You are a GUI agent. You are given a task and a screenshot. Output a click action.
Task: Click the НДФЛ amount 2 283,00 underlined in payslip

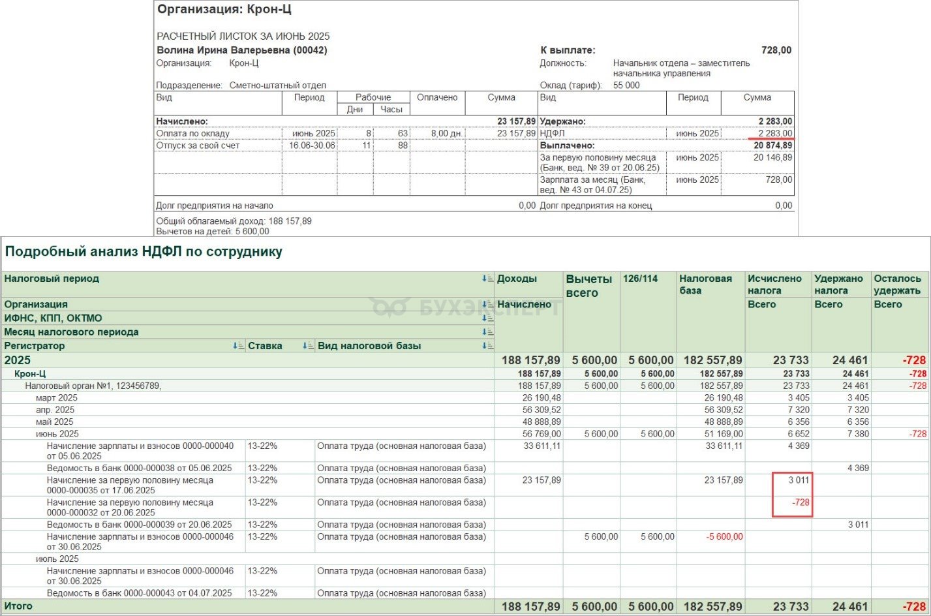point(775,133)
